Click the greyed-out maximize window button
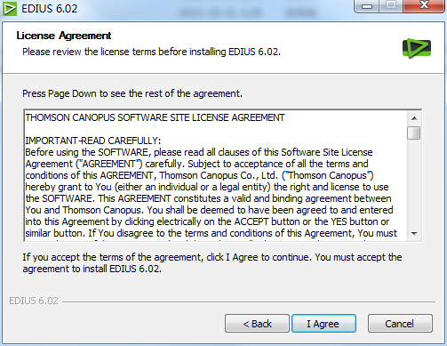Image resolution: width=447 pixels, height=346 pixels. pos(391,6)
